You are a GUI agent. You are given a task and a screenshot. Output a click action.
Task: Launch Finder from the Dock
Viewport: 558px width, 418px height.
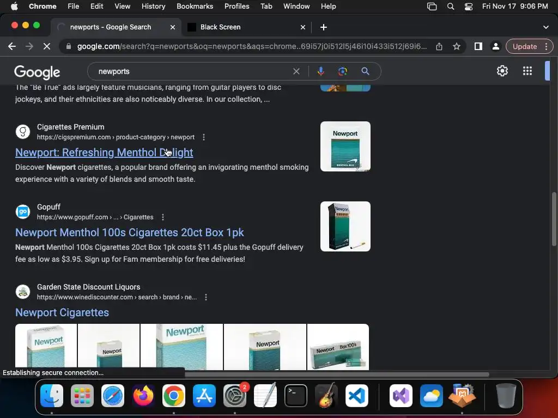52,396
